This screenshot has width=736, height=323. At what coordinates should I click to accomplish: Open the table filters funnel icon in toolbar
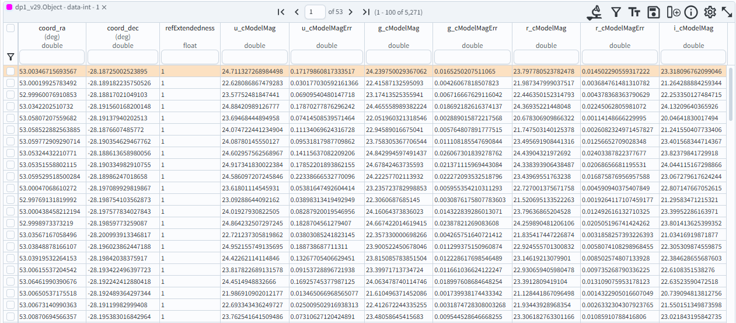point(615,12)
